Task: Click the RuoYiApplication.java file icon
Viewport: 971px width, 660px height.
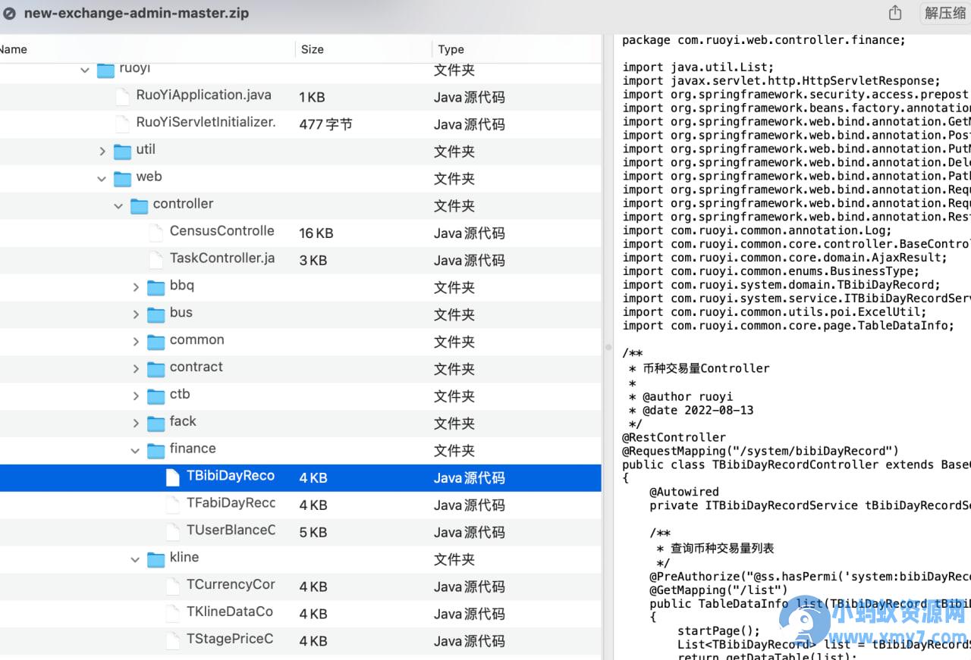Action: pyautogui.click(x=122, y=97)
